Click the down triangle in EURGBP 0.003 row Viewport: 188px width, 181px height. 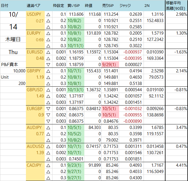point(48,121)
